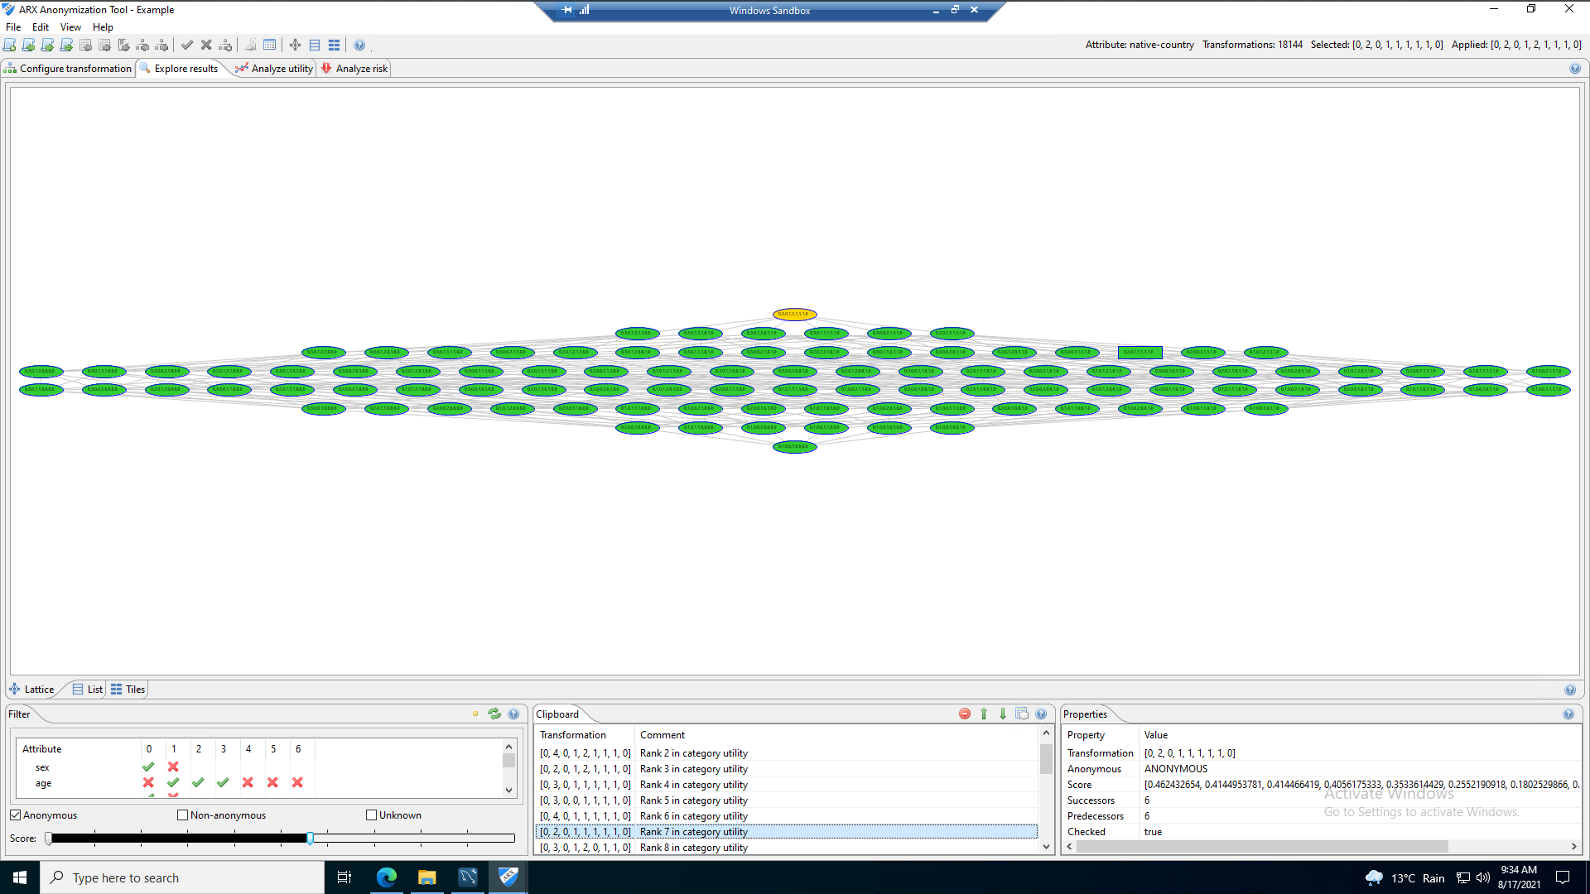This screenshot has height=894, width=1590.
Task: Click the selected rectangular lattice node
Action: pos(1139,353)
